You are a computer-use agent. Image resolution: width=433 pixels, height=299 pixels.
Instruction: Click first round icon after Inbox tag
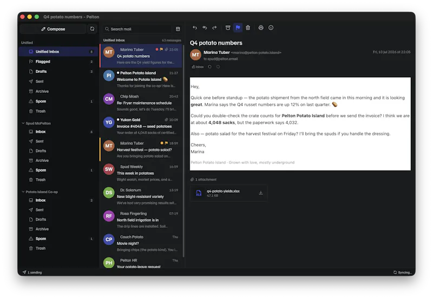coord(210,66)
